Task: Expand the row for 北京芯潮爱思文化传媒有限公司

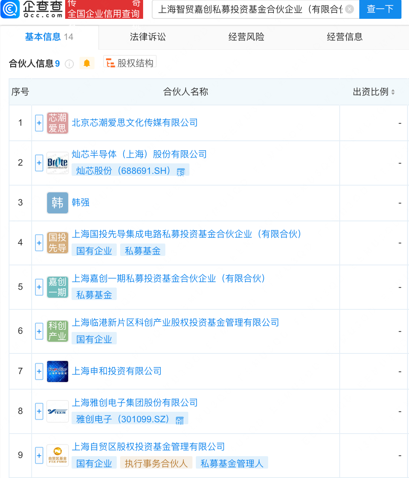Action: [39, 123]
